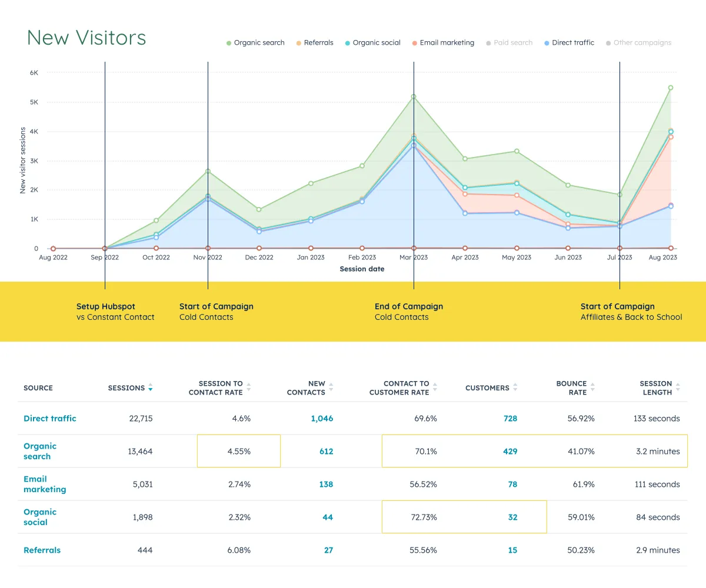
Task: Click the 4.55% session to contact rate
Action: pyautogui.click(x=239, y=452)
